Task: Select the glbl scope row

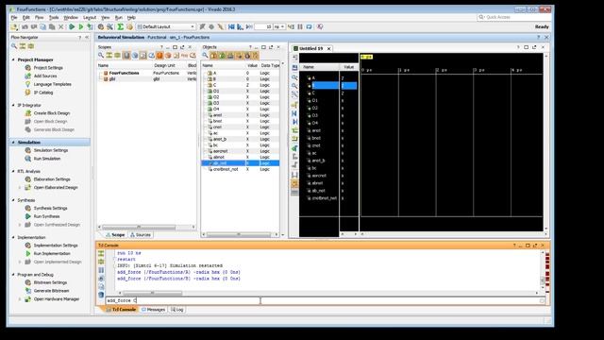Action: 146,79
